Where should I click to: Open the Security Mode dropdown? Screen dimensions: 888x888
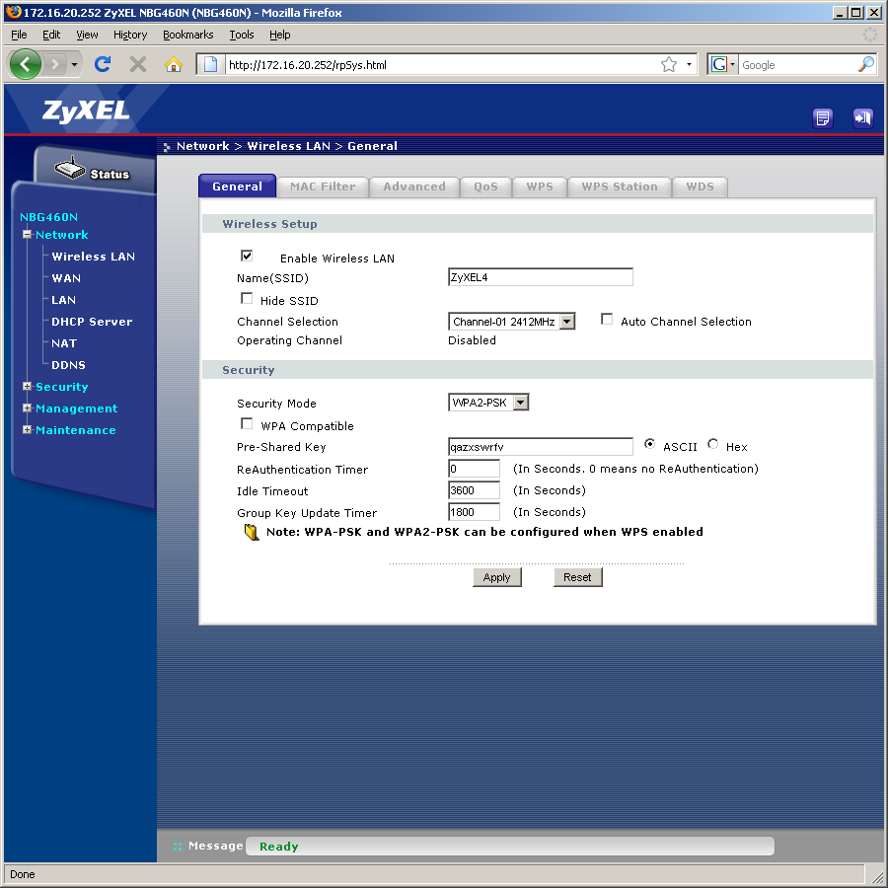pyautogui.click(x=488, y=403)
